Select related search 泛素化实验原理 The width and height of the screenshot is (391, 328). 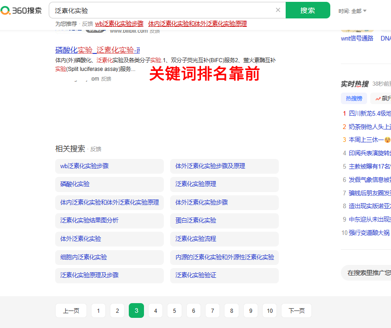point(195,184)
